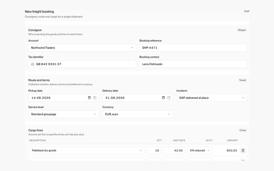Edit the unit rate field showing 42.50
This screenshot has height=171, width=274.
coord(174,150)
